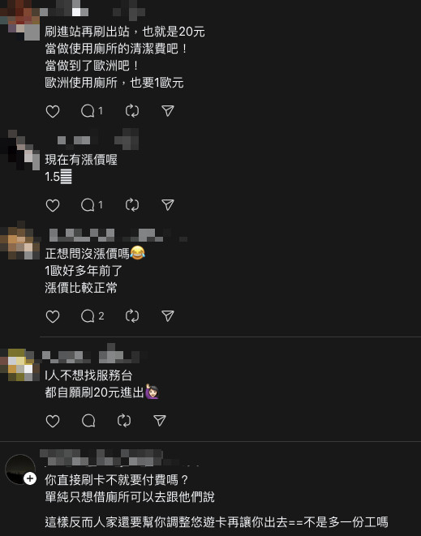The height and width of the screenshot is (536, 421).
Task: Open username of I人不想找服務台 commenter
Action: [91, 355]
